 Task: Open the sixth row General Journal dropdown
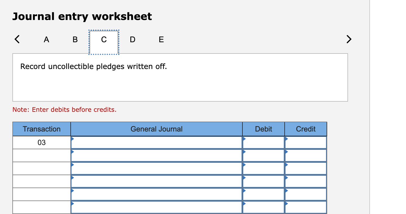[x=157, y=207]
